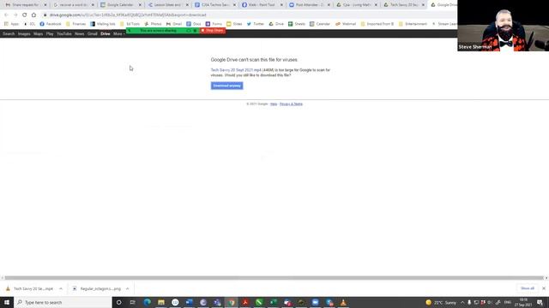The image size is (549, 308).
Task: Click YouTube in Google black bar
Action: point(64,34)
